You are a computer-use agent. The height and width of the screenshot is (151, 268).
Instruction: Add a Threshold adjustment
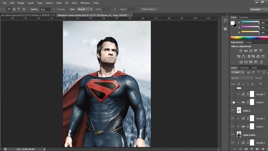251,62
